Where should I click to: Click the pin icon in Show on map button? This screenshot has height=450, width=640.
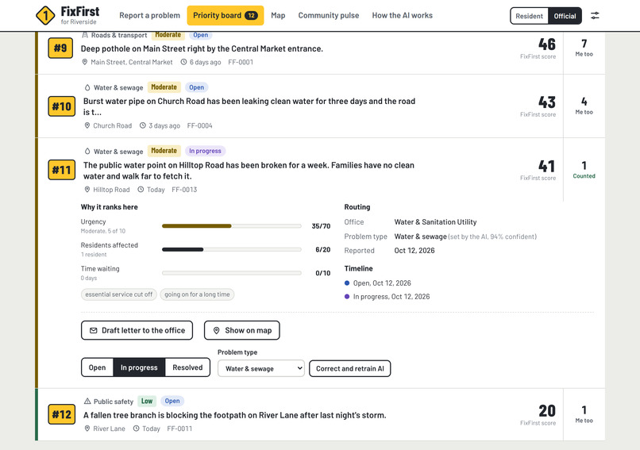[x=216, y=330]
